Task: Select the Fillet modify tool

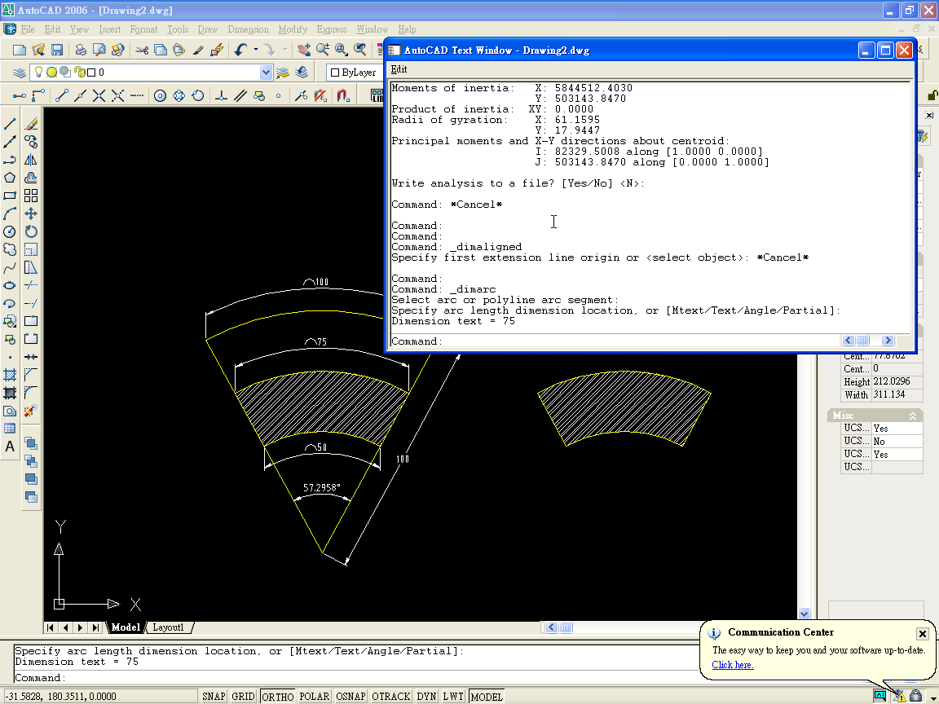Action: 31,393
